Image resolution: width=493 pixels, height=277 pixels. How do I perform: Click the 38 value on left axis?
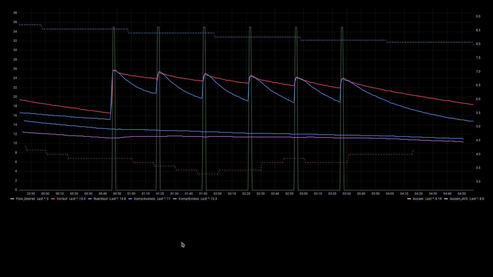click(15, 13)
